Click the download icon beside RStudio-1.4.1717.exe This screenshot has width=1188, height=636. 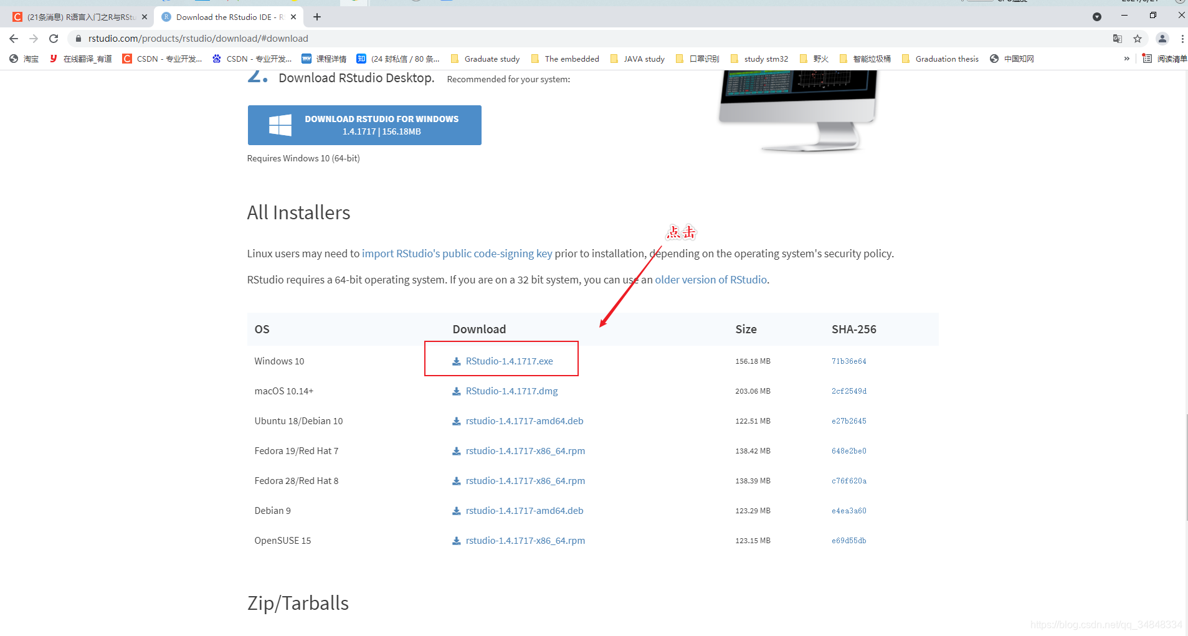coord(457,361)
